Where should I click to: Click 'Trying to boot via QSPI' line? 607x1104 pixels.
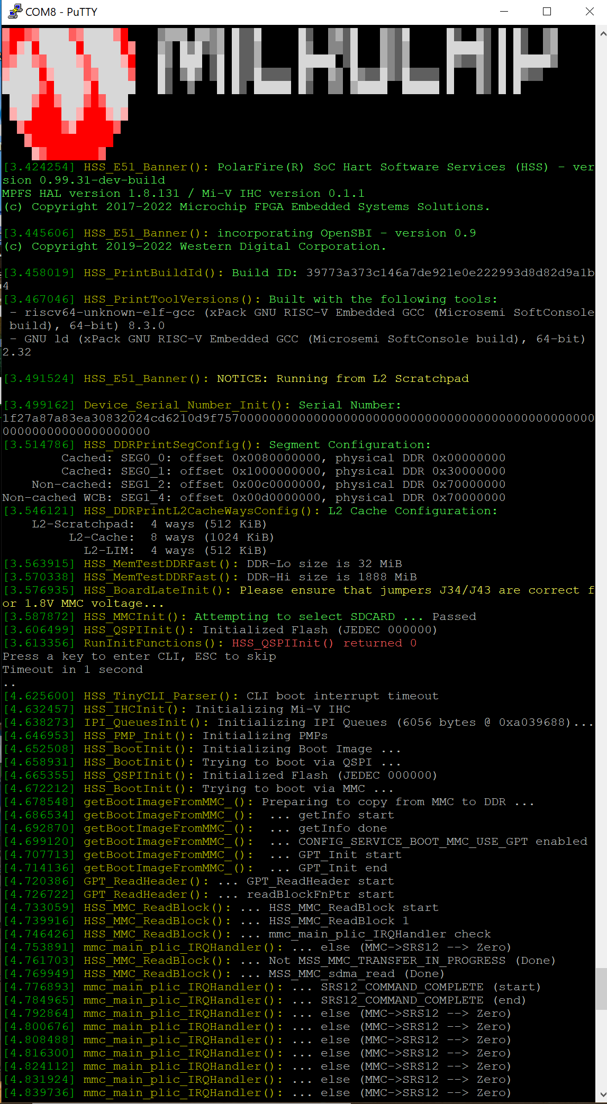(x=302, y=762)
